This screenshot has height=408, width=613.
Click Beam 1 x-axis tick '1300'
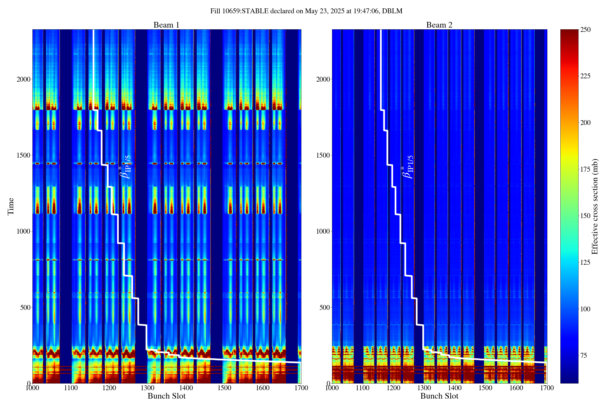[148, 388]
